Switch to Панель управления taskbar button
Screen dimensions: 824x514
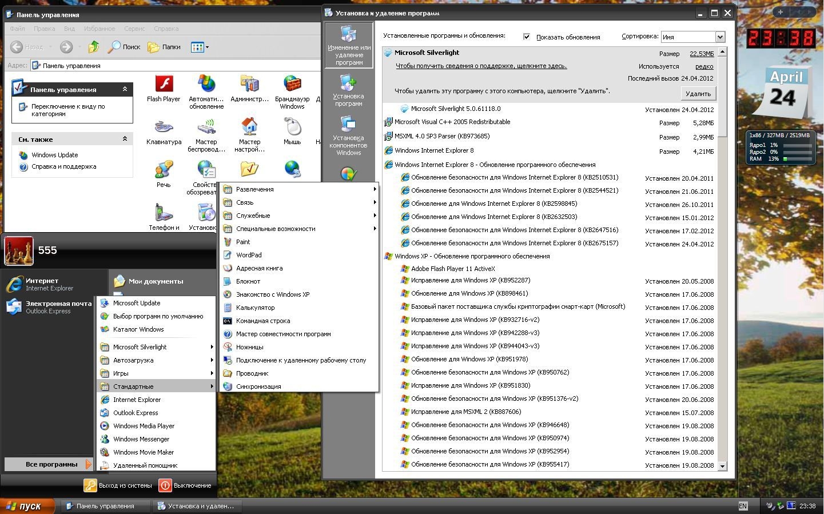tap(106, 506)
